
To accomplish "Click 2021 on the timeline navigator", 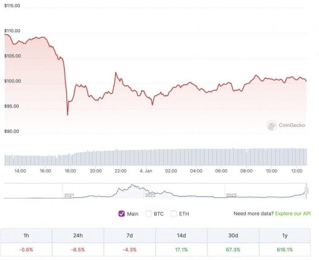I will [x=69, y=195].
